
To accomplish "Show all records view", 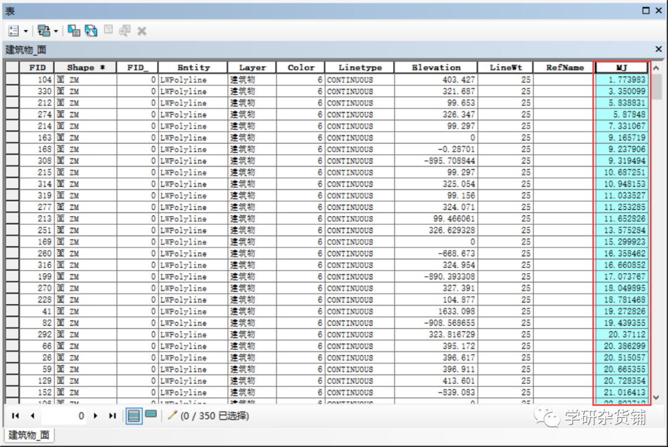I will [x=134, y=415].
